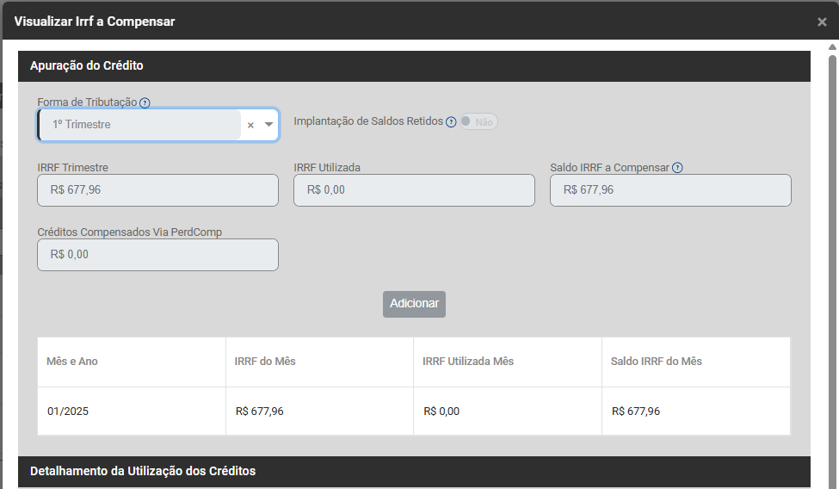The image size is (839, 489).
Task: Click the help icon beside Forma de Tributação
Action: coord(145,102)
